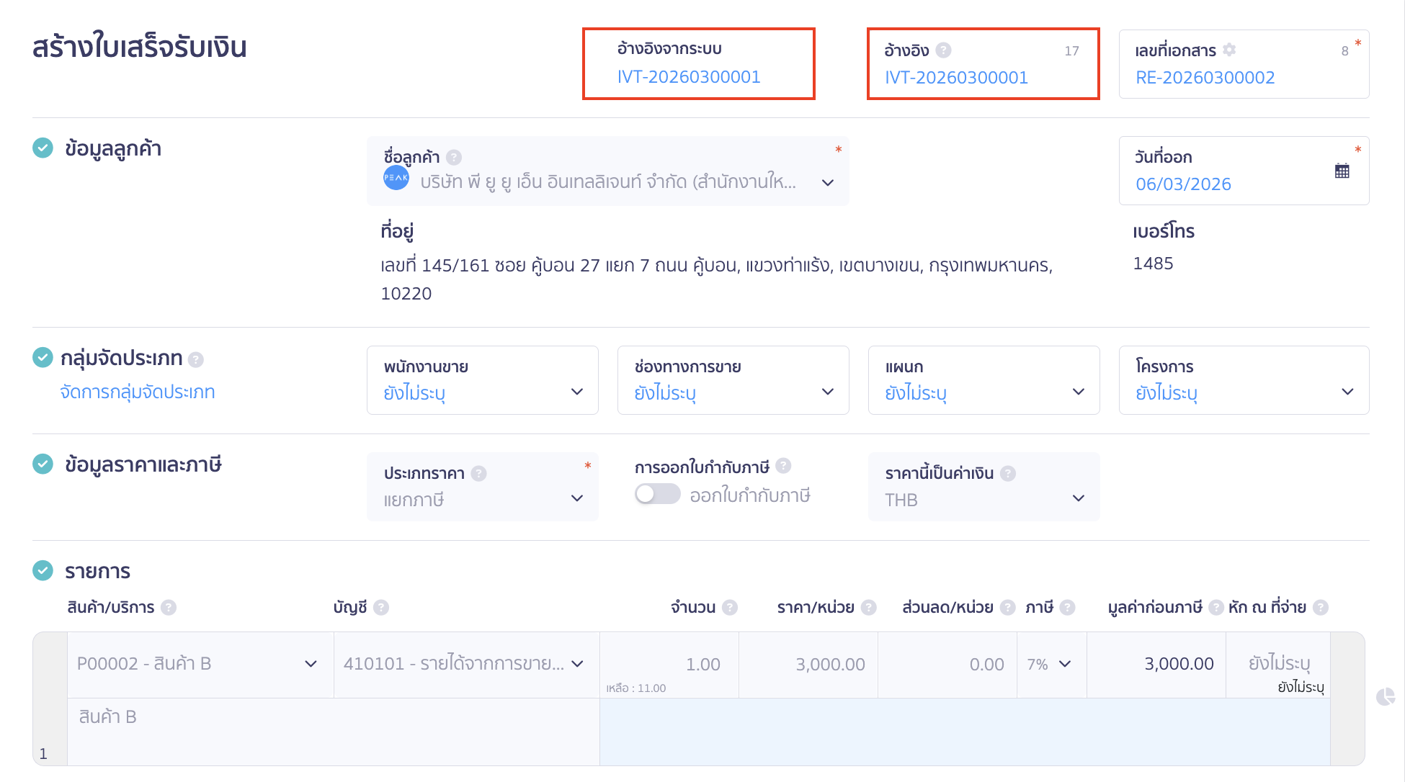Toggle the ออกใบกำกับภาษี switch
The width and height of the screenshot is (1405, 782).
coord(657,494)
